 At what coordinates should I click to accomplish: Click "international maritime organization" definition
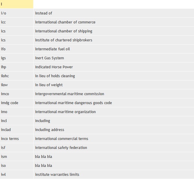65,112
